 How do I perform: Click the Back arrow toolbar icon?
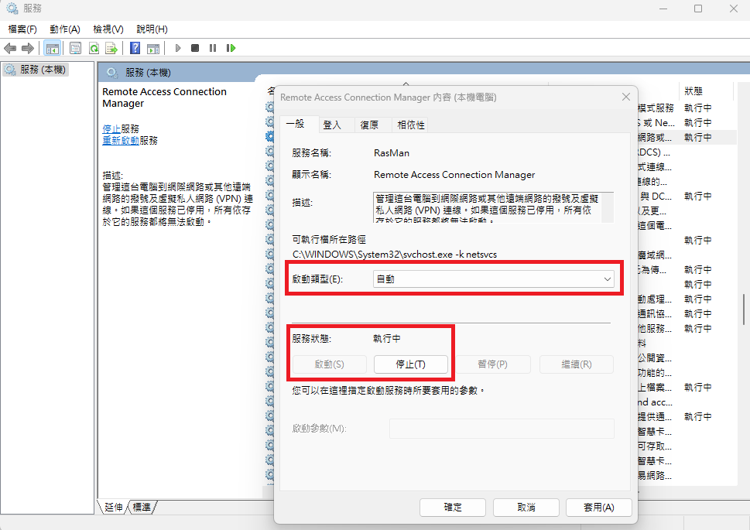pyautogui.click(x=10, y=48)
